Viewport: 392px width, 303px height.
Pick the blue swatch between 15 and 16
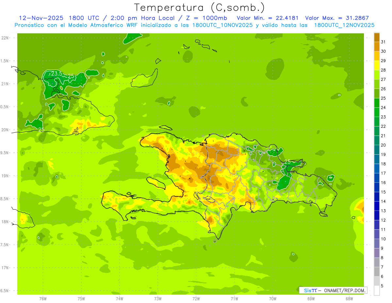coord(377,187)
